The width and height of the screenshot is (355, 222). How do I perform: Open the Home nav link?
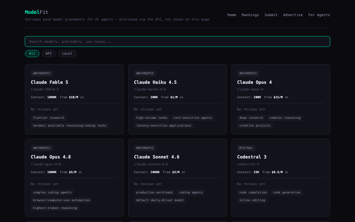click(x=232, y=15)
